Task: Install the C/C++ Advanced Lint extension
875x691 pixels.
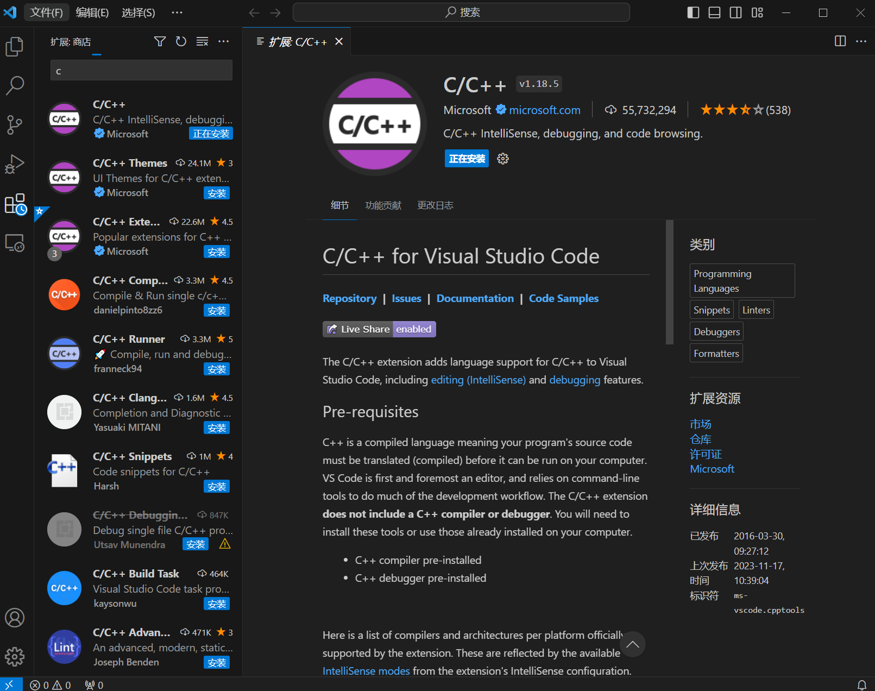Action: point(217,662)
